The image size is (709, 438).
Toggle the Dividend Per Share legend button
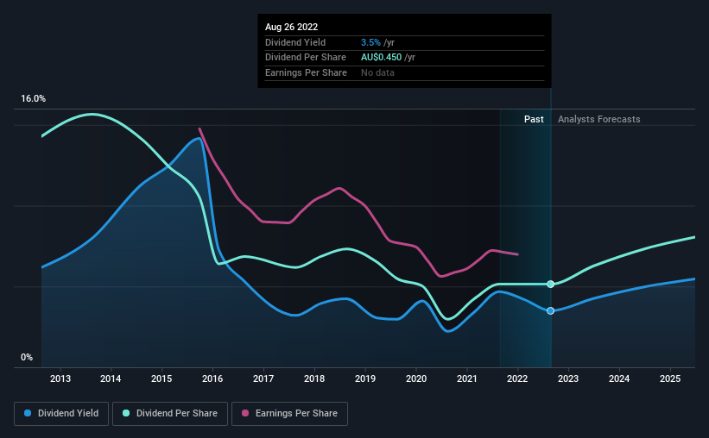pyautogui.click(x=170, y=414)
